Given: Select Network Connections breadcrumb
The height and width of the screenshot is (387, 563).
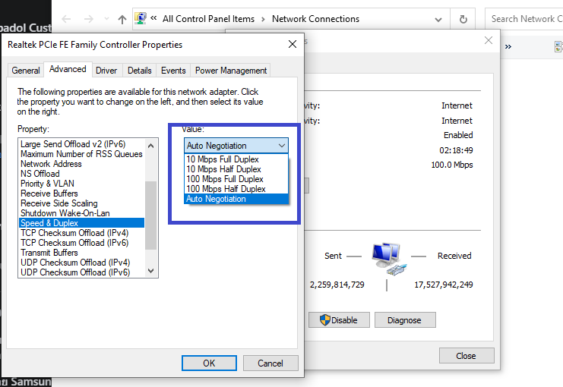Looking at the screenshot, I should (x=315, y=19).
